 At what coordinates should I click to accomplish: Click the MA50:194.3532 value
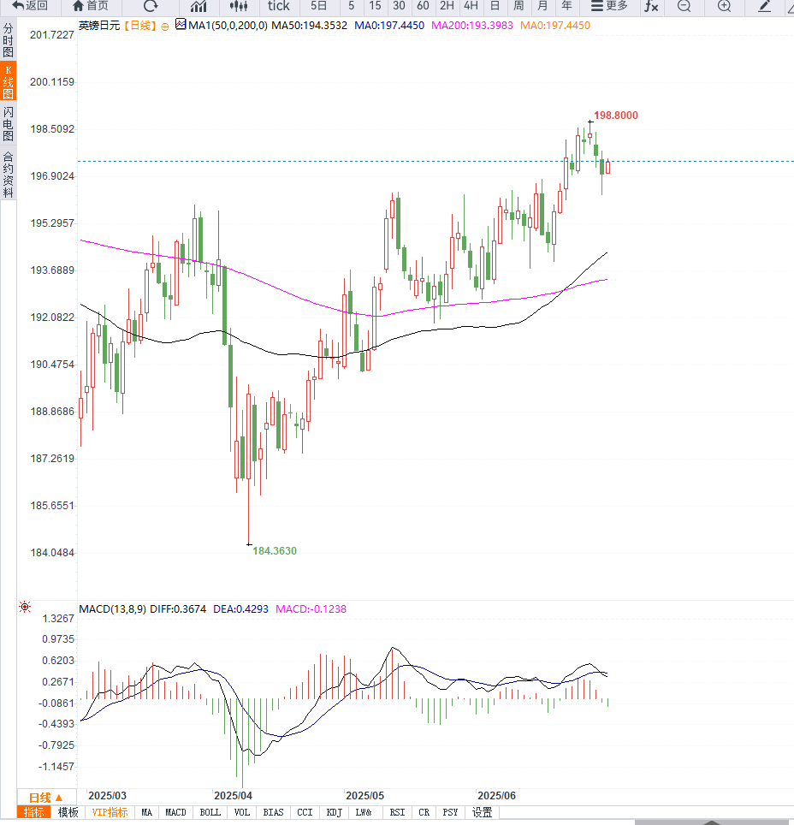[x=310, y=26]
